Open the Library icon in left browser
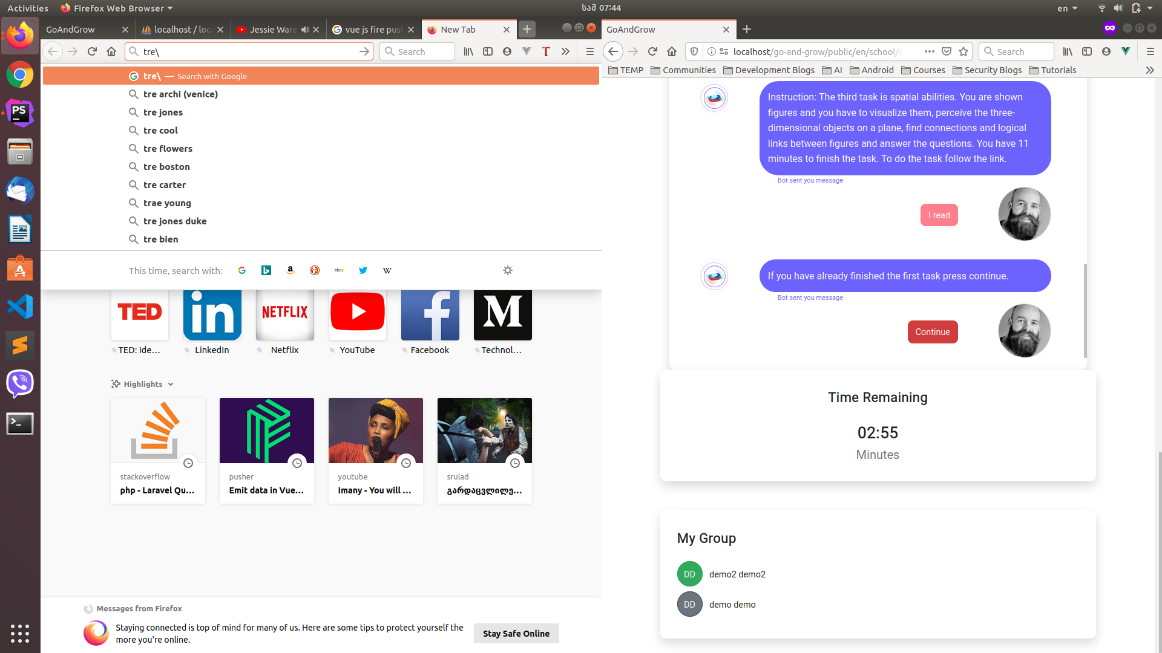Image resolution: width=1162 pixels, height=653 pixels. pos(468,51)
